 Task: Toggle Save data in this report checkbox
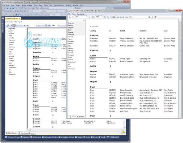(x=6, y=22)
